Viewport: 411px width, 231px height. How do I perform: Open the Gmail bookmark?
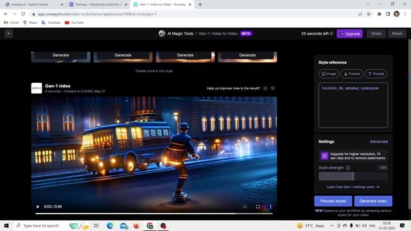(x=12, y=22)
